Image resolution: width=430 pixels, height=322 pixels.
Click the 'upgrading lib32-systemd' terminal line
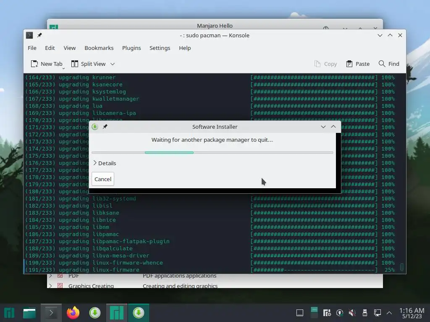(210, 198)
